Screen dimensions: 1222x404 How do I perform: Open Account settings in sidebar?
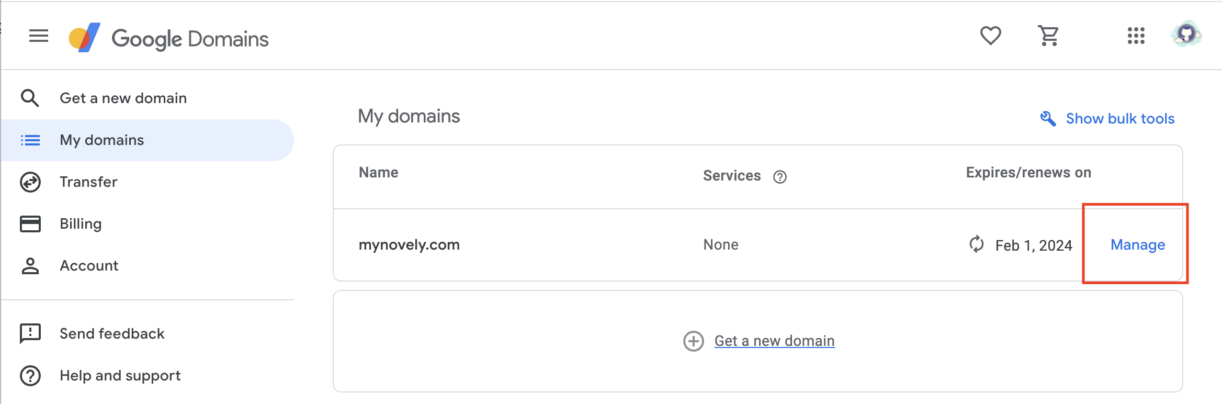coord(89,266)
